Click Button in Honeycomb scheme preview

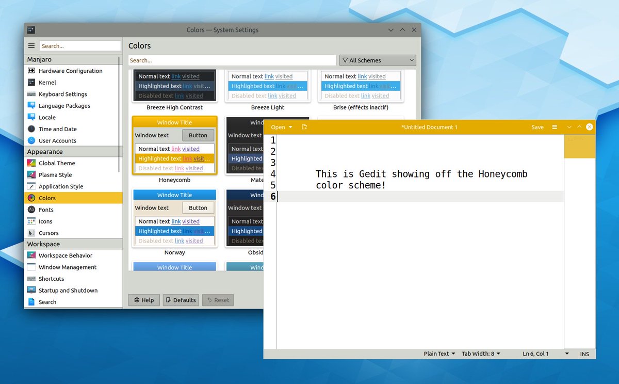[198, 135]
